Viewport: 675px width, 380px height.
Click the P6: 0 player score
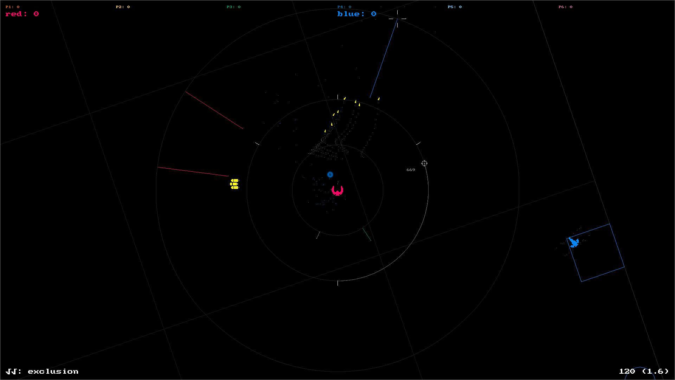point(565,7)
